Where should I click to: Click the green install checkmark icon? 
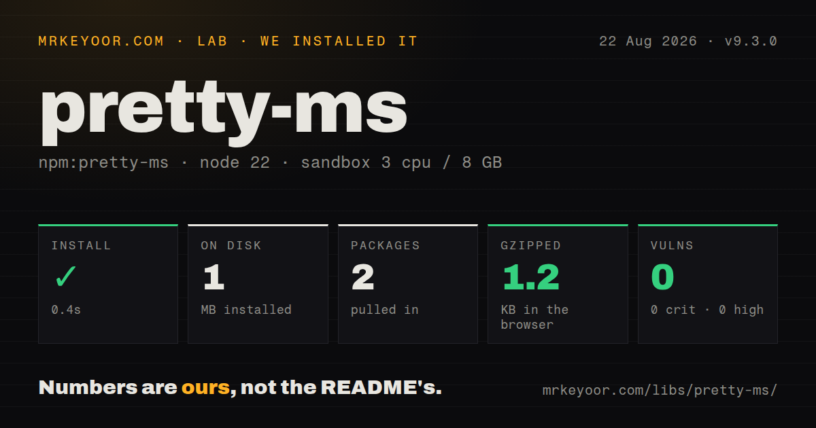[x=66, y=277]
